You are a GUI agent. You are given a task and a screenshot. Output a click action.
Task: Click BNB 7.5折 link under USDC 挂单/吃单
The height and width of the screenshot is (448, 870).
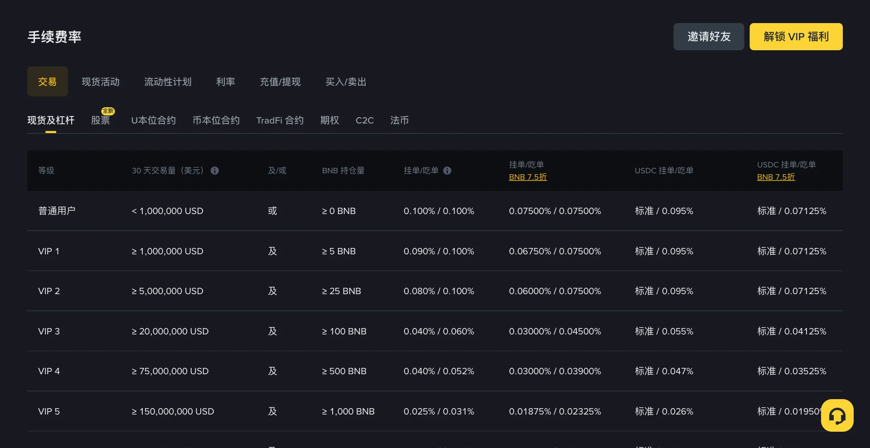tap(776, 177)
